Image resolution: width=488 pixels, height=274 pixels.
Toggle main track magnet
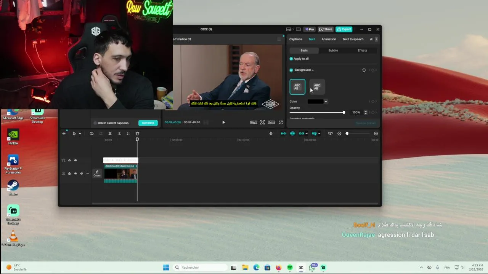pyautogui.click(x=283, y=134)
